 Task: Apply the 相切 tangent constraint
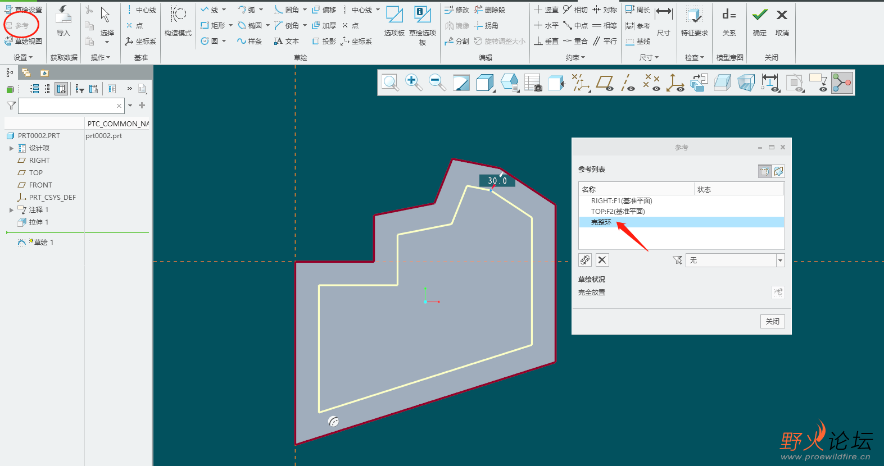[575, 10]
